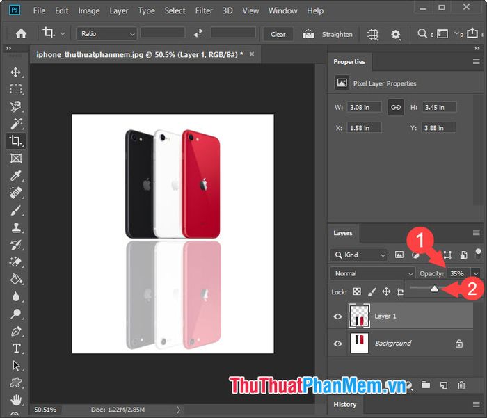Create a new layer icon

(444, 385)
